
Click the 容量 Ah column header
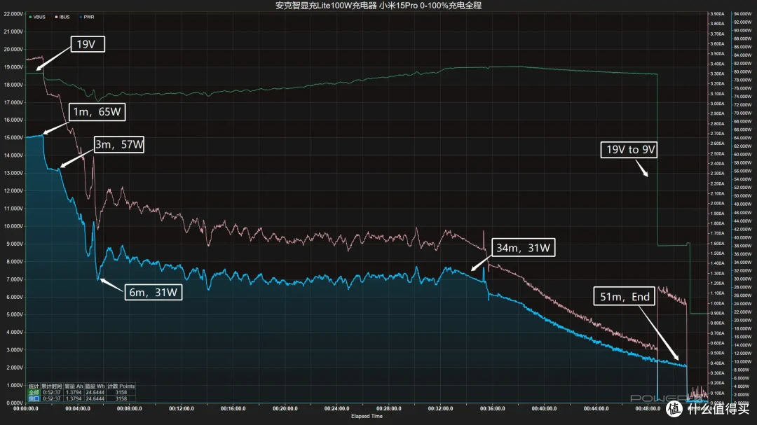point(74,386)
